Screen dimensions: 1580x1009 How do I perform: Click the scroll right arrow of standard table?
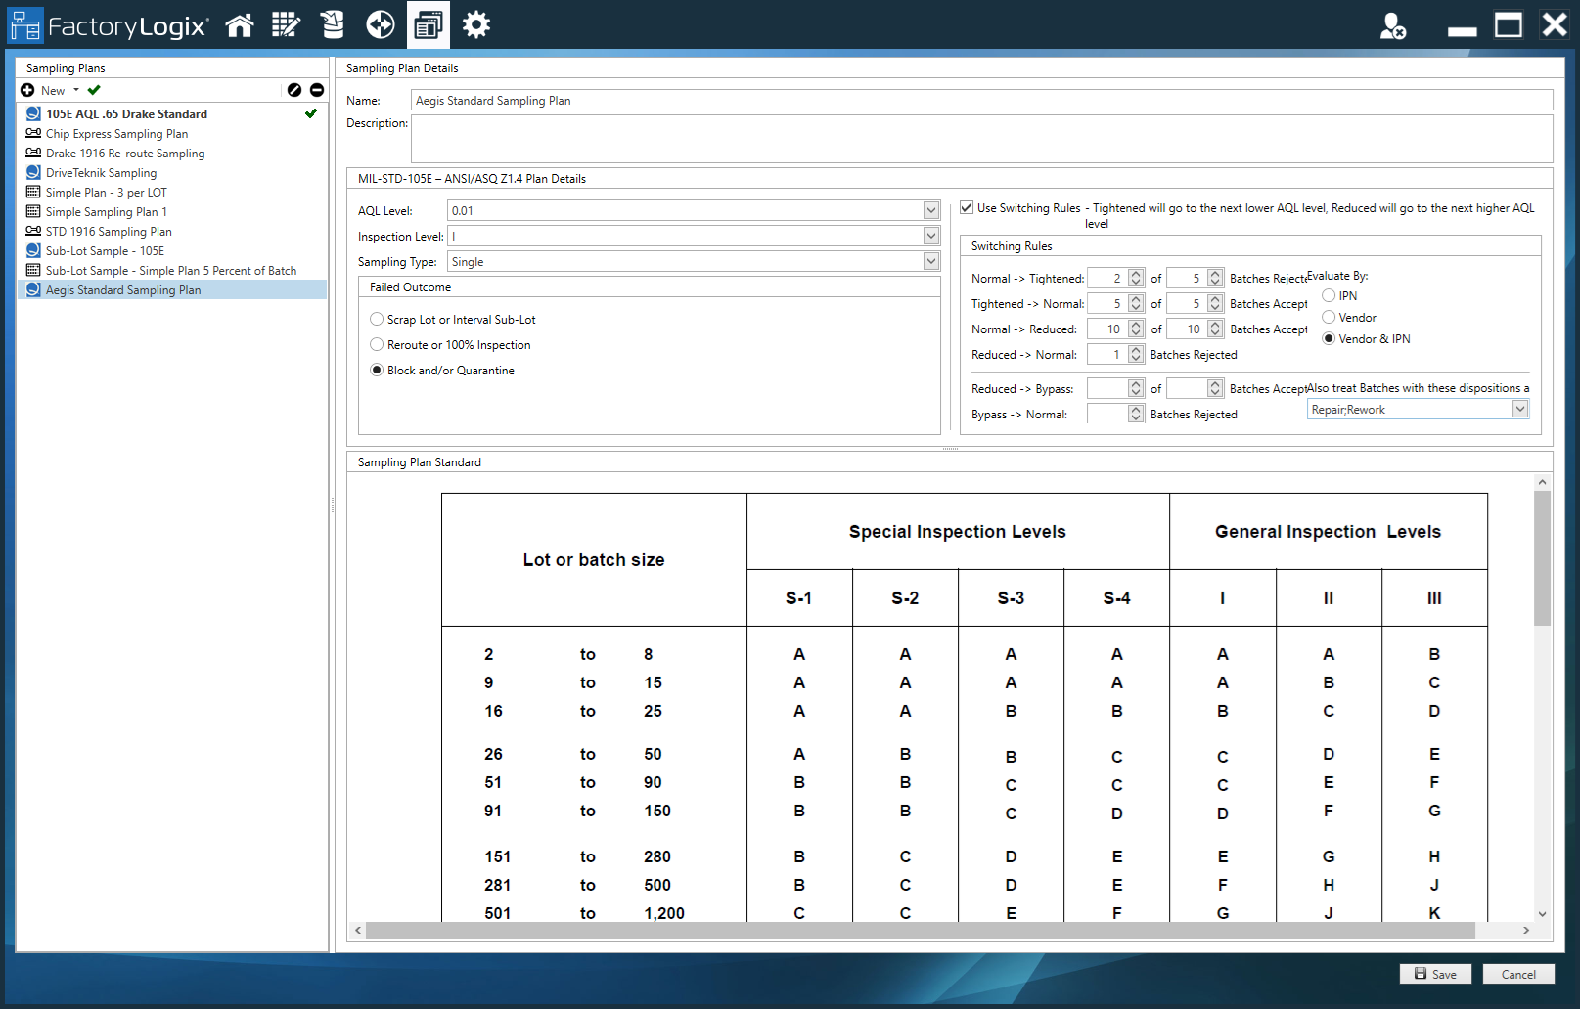(1526, 930)
